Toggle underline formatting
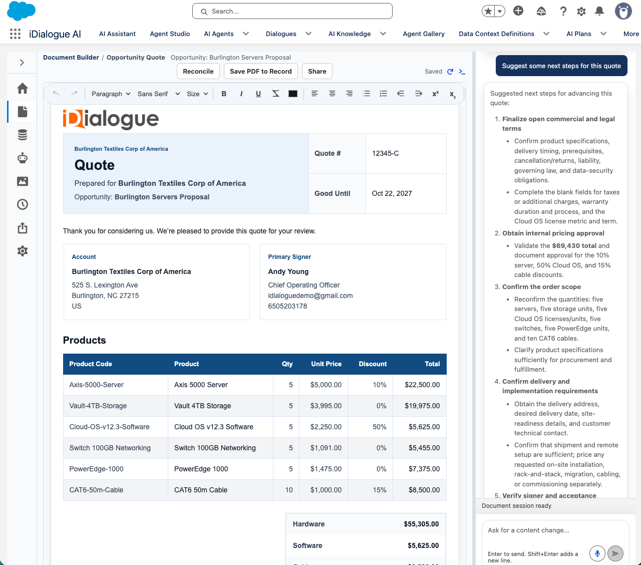The height and width of the screenshot is (565, 641). pos(258,94)
